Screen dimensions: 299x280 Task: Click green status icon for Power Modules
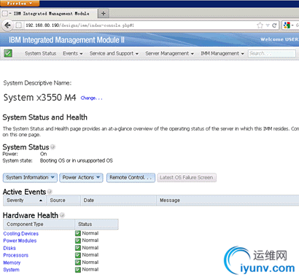[78, 241]
